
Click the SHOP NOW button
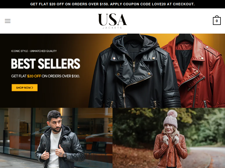coord(24,88)
